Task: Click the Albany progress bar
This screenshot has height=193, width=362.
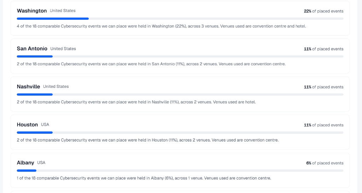Action: (x=180, y=171)
